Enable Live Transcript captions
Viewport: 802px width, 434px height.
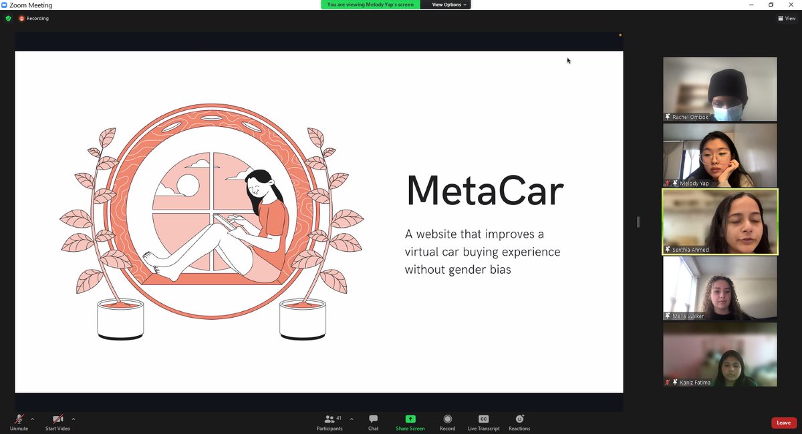[483, 422]
